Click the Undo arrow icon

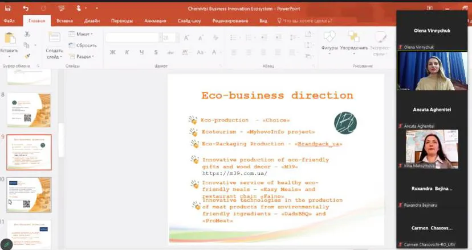(26, 8)
